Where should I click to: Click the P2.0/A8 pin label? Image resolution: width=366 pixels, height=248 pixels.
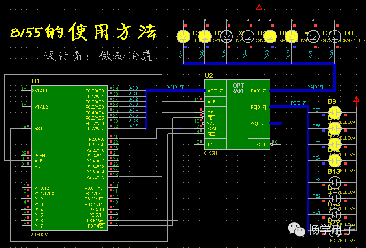[x=96, y=139]
